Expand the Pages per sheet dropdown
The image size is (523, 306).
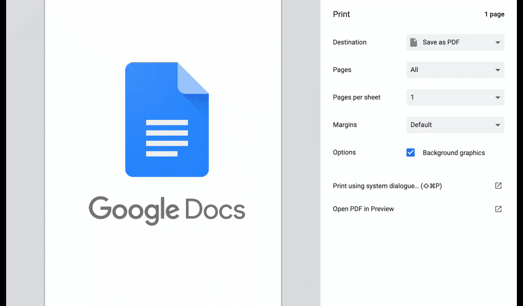pos(455,97)
